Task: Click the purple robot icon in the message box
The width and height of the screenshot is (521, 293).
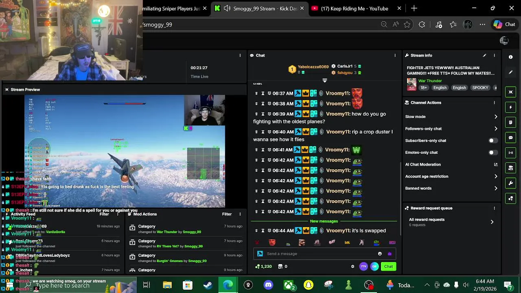Action: [390, 254]
